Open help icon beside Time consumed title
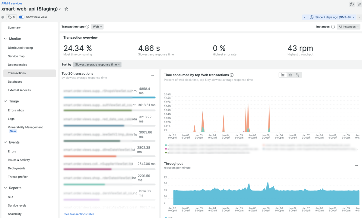The height and width of the screenshot is (218, 362). click(232, 75)
